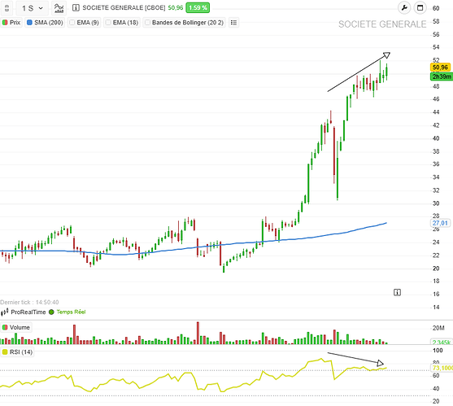This screenshot has height=406, width=453.
Task: Click the 2h39m countdown label
Action: (x=441, y=76)
